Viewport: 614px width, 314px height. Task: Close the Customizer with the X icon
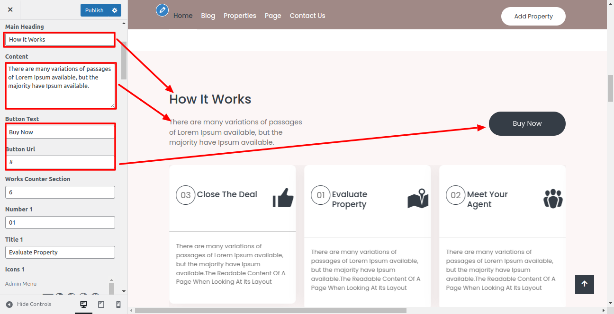(x=10, y=10)
